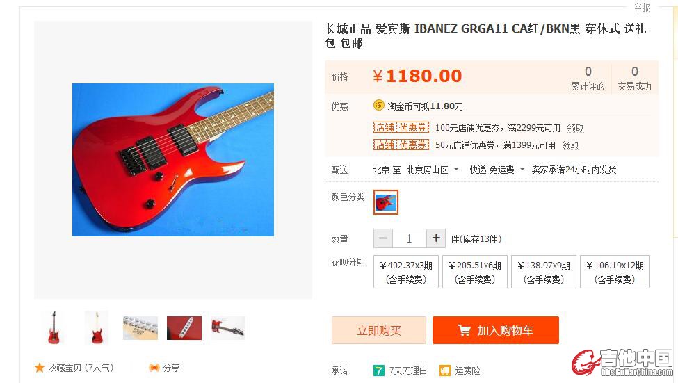
Task: Click the star favorite icon
Action: [40, 368]
